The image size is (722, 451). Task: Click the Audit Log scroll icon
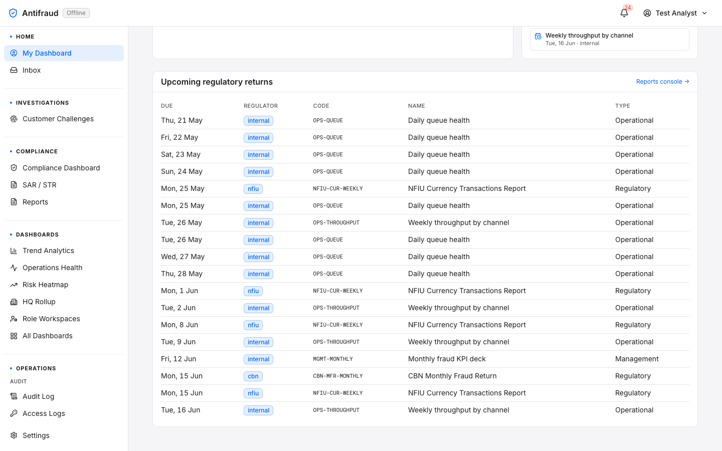pyautogui.click(x=14, y=396)
